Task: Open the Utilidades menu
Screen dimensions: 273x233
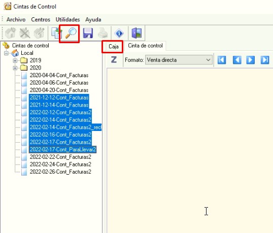Action: point(67,19)
